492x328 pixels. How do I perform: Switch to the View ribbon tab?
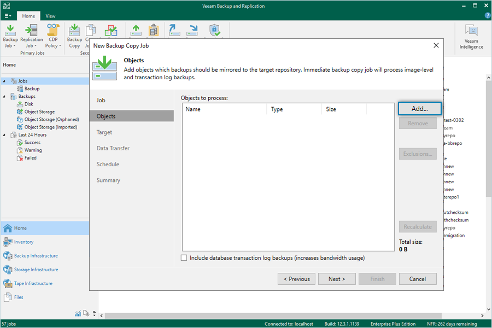point(50,16)
